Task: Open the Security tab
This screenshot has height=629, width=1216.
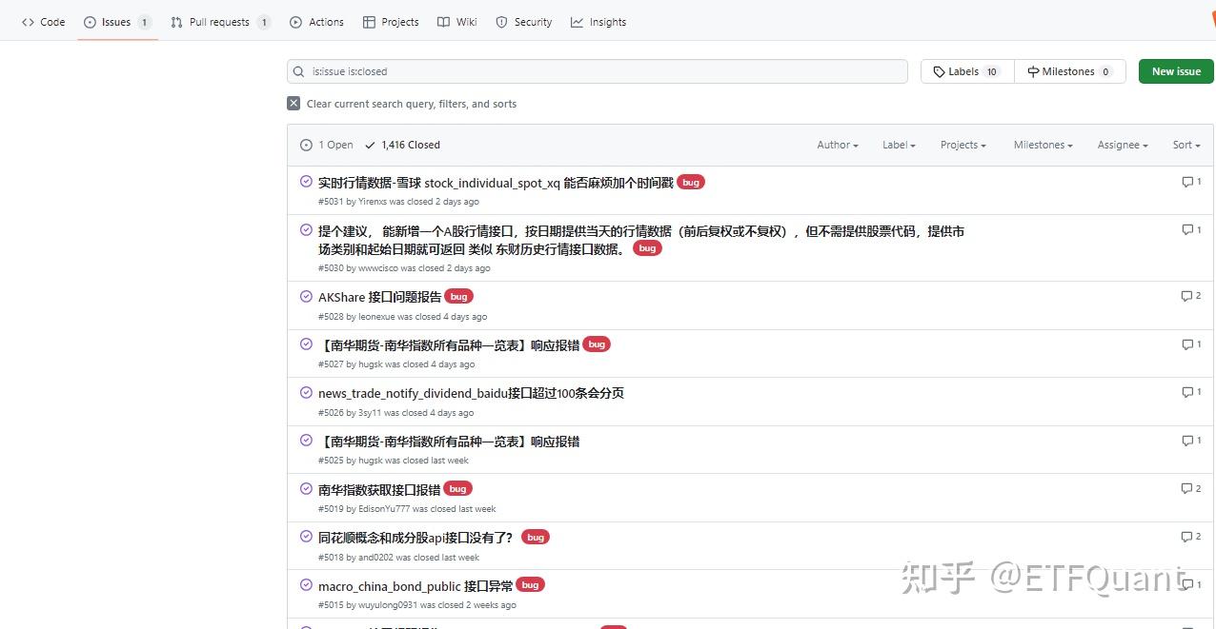Action: click(523, 21)
